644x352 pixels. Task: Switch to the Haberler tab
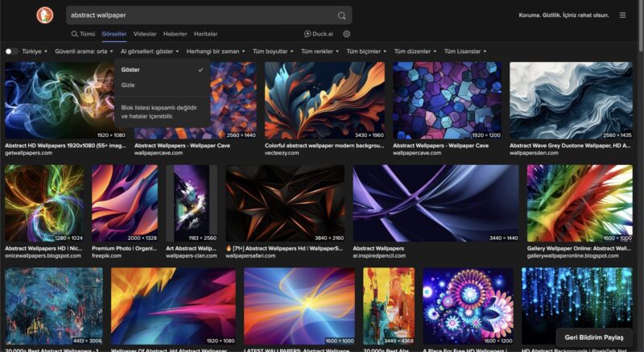pyautogui.click(x=175, y=34)
